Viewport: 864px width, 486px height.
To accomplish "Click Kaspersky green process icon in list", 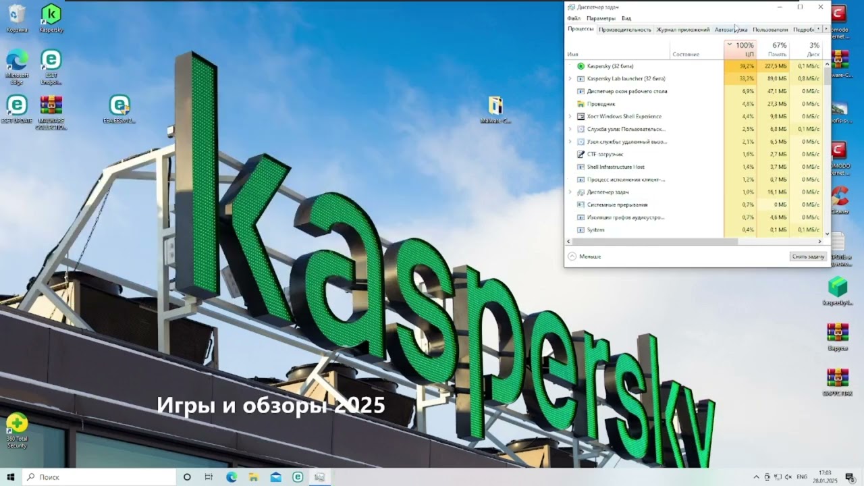I will pyautogui.click(x=580, y=66).
